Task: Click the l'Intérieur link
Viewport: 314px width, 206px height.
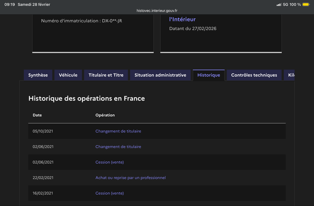Action: click(x=182, y=19)
